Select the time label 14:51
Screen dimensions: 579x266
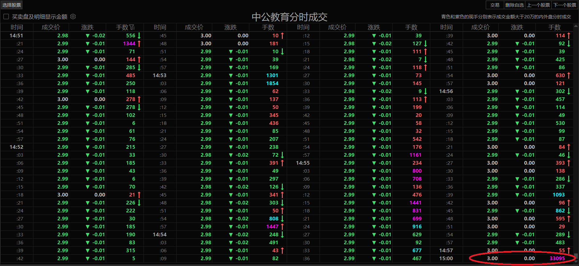(x=16, y=36)
